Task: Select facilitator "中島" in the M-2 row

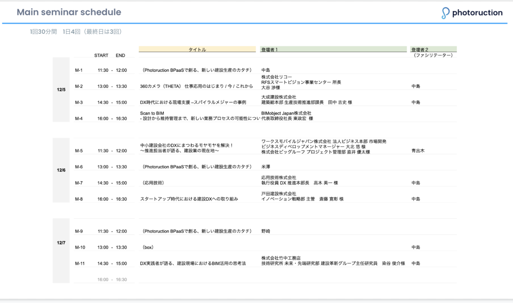Action: pyautogui.click(x=416, y=86)
